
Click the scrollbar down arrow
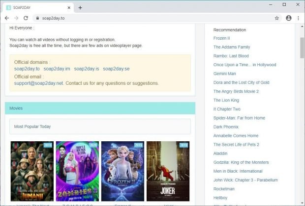point(302,203)
